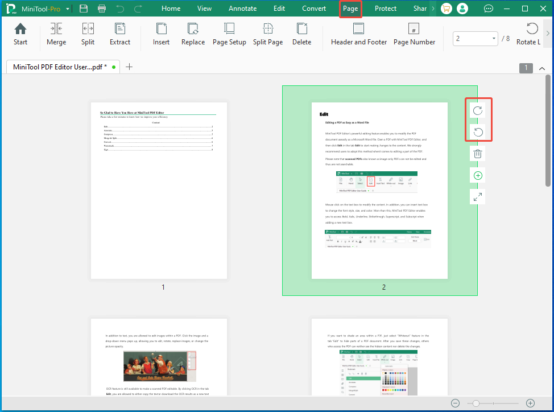Open the Merge tool
The width and height of the screenshot is (554, 412).
coord(56,34)
